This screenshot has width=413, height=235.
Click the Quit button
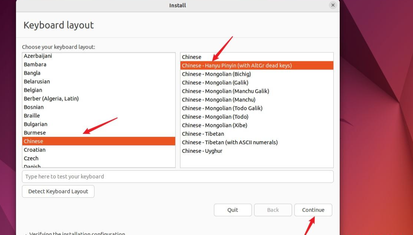pyautogui.click(x=233, y=210)
